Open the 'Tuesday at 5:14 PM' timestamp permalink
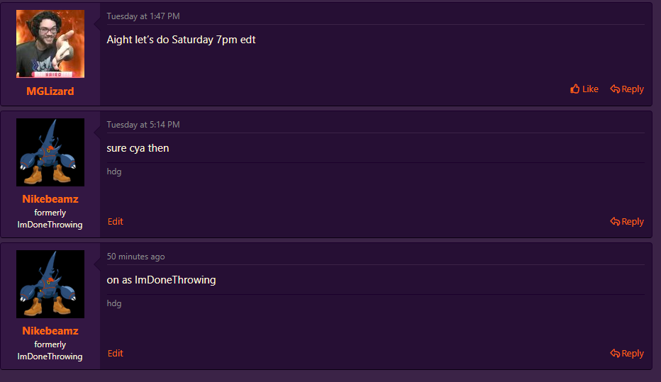 coord(143,125)
